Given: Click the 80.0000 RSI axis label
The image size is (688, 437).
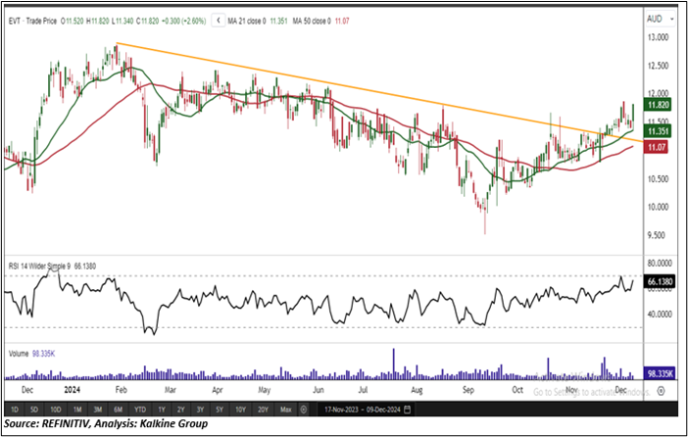Looking at the screenshot, I should [x=660, y=263].
